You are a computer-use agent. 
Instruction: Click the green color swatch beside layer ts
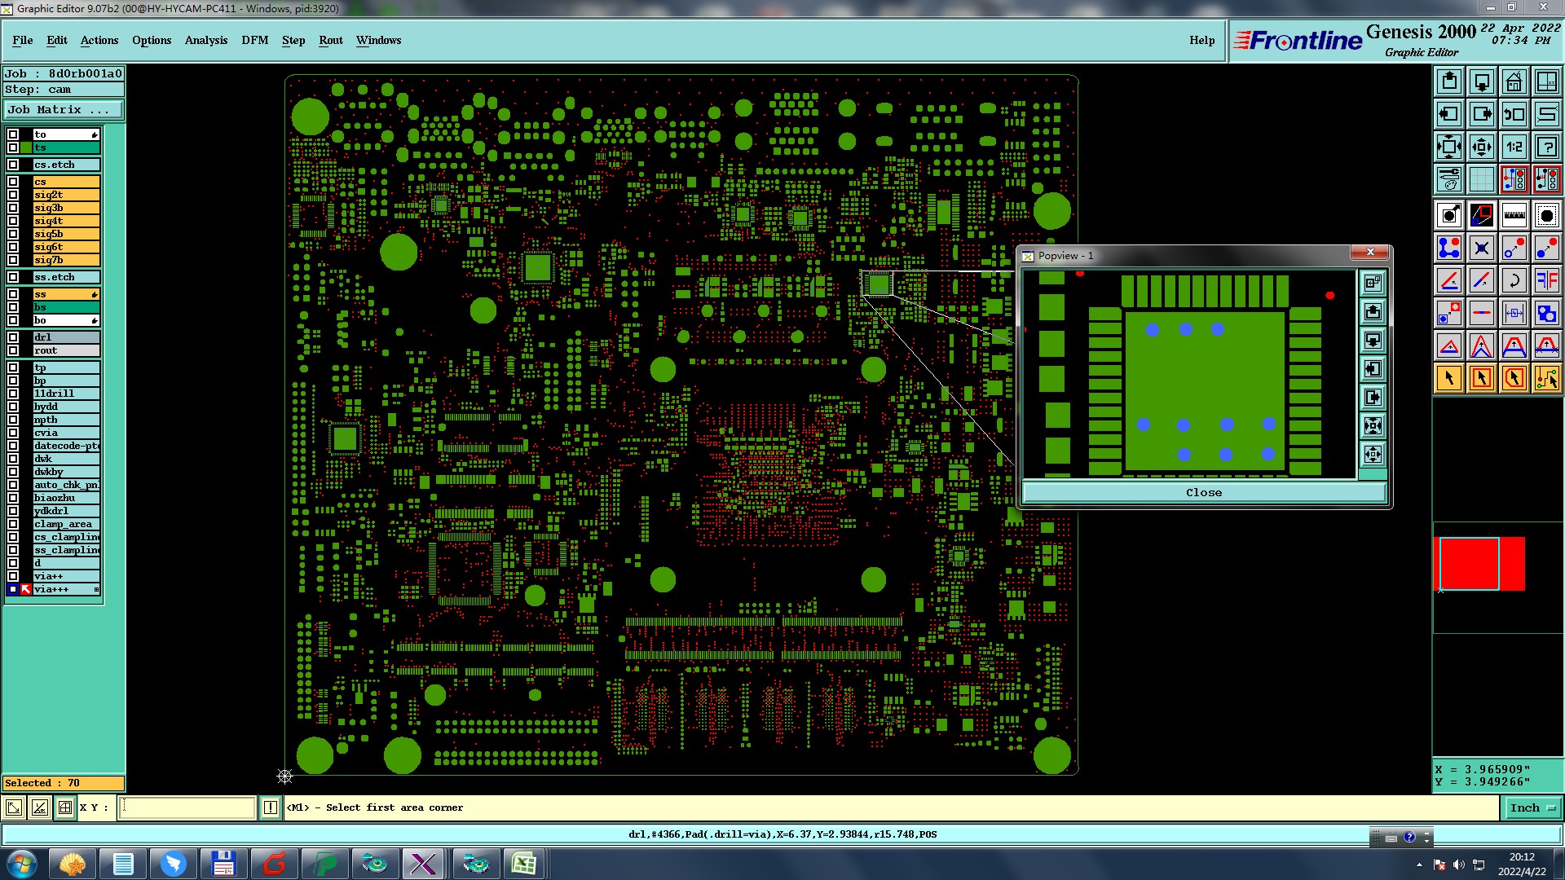[26, 147]
